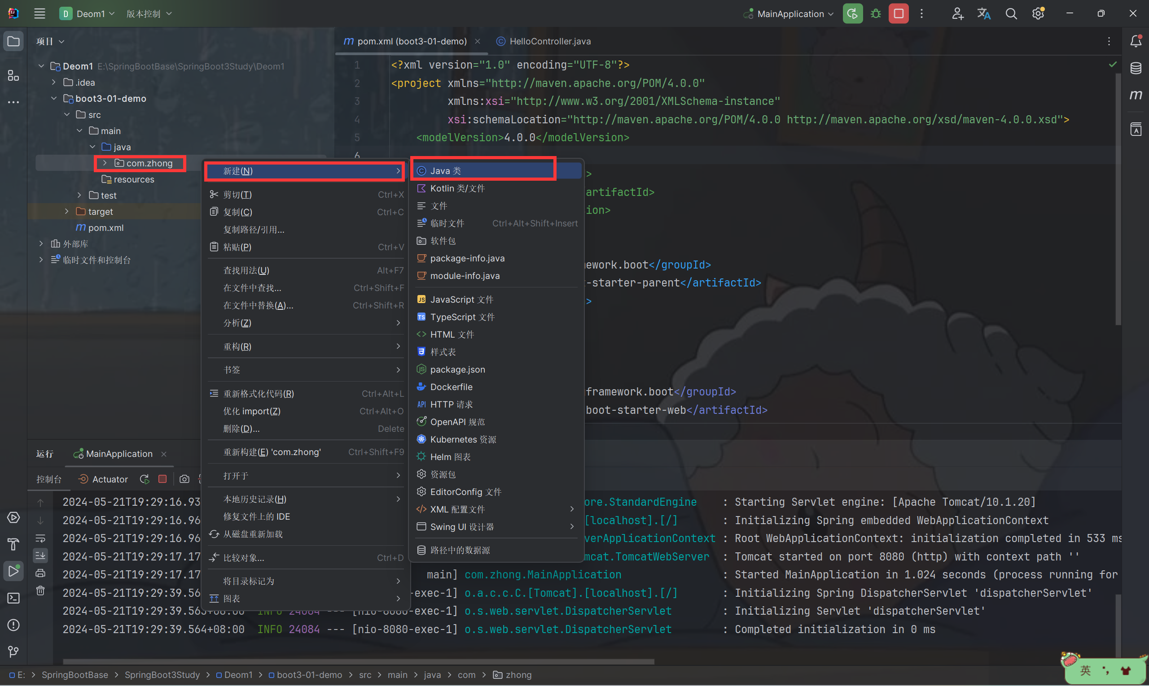This screenshot has height=686, width=1149.
Task: Toggle soft-wrap in console
Action: [x=41, y=538]
